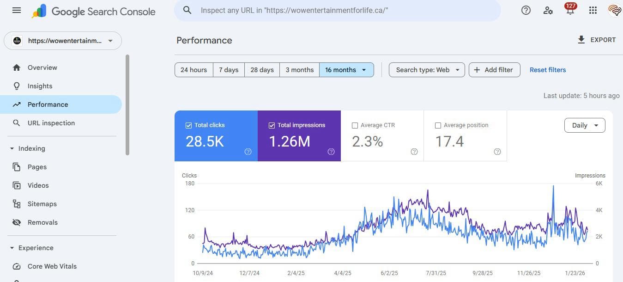Image resolution: width=623 pixels, height=282 pixels.
Task: Click the manage users icon
Action: coord(548,10)
